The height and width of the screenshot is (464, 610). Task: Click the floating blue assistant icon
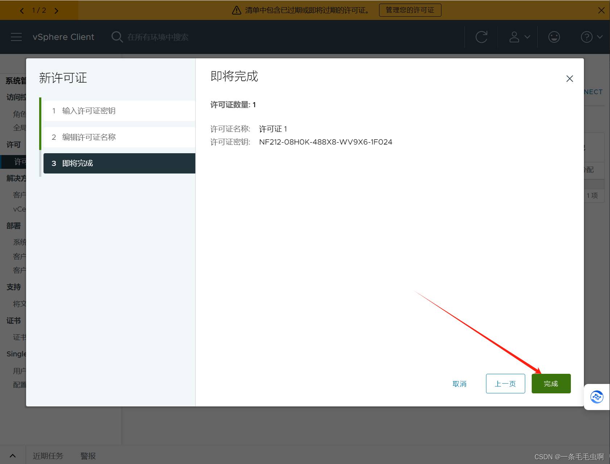click(597, 397)
